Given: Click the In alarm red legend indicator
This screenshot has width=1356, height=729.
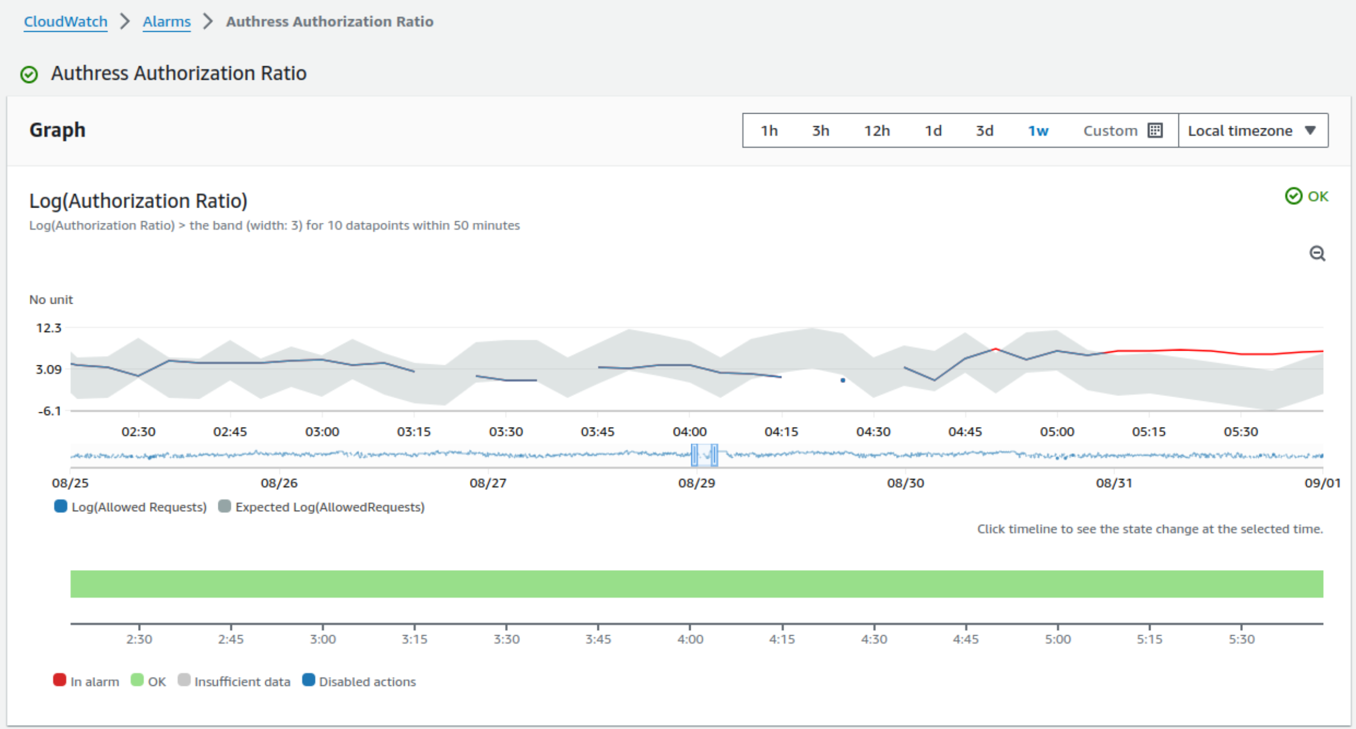Looking at the screenshot, I should [x=59, y=680].
